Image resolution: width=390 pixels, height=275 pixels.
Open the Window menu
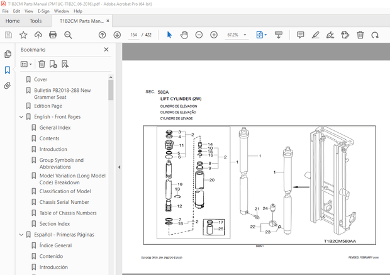coord(62,11)
